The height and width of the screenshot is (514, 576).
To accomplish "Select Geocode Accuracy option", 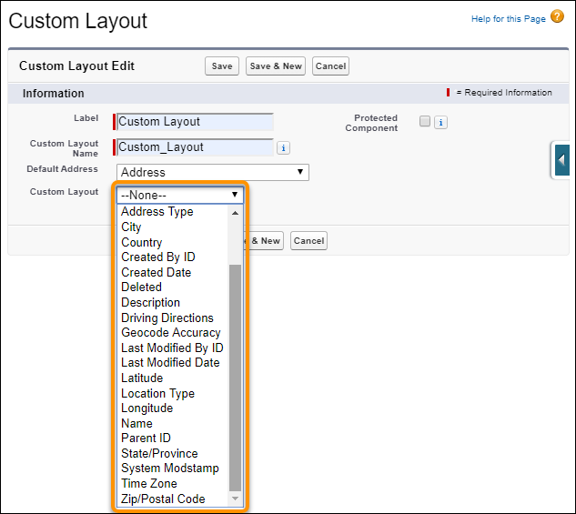I will [172, 333].
